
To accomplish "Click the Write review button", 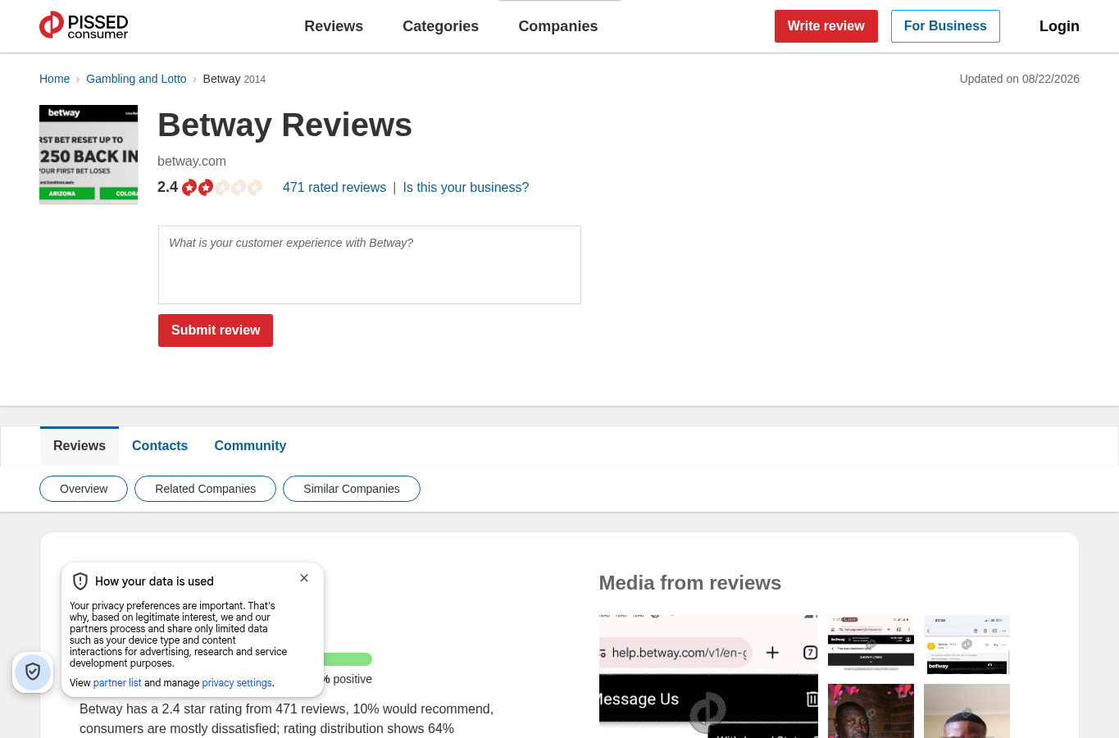I will tap(826, 26).
